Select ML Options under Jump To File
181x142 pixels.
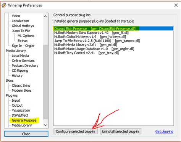[x=26, y=36]
